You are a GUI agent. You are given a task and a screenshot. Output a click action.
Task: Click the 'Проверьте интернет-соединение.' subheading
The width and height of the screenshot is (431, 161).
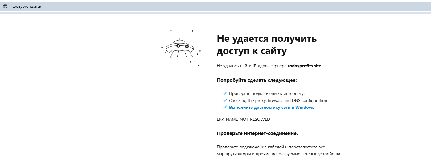pos(257,133)
